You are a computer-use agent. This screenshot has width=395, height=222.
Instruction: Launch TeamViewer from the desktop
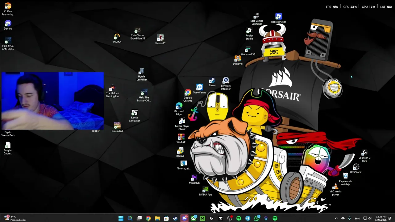click(x=200, y=89)
